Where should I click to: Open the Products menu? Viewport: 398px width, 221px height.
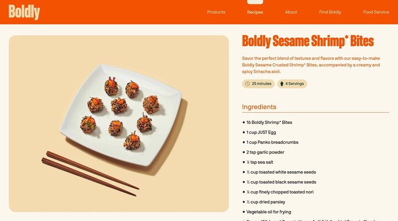pos(216,12)
